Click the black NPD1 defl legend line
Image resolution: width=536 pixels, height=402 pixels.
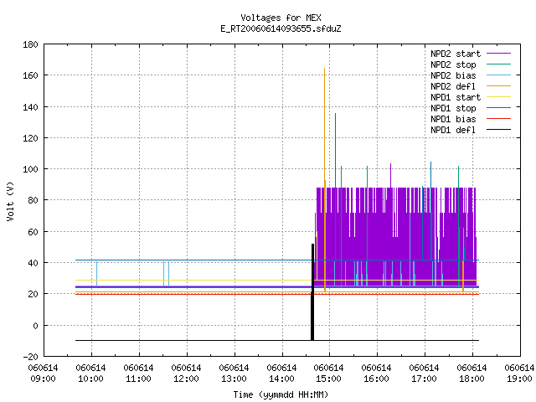(x=499, y=130)
